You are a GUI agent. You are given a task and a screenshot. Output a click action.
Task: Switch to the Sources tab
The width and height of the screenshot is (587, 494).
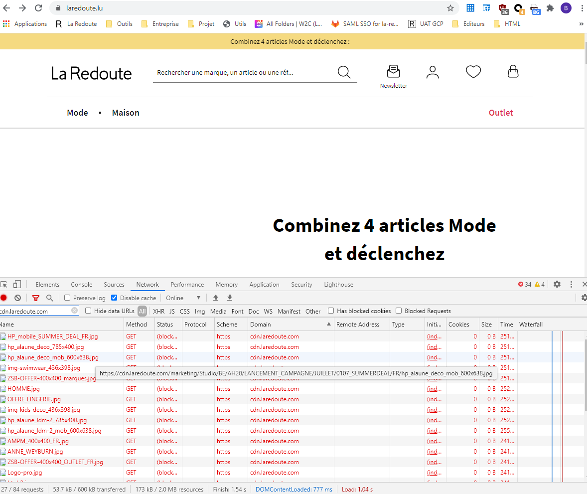point(114,285)
